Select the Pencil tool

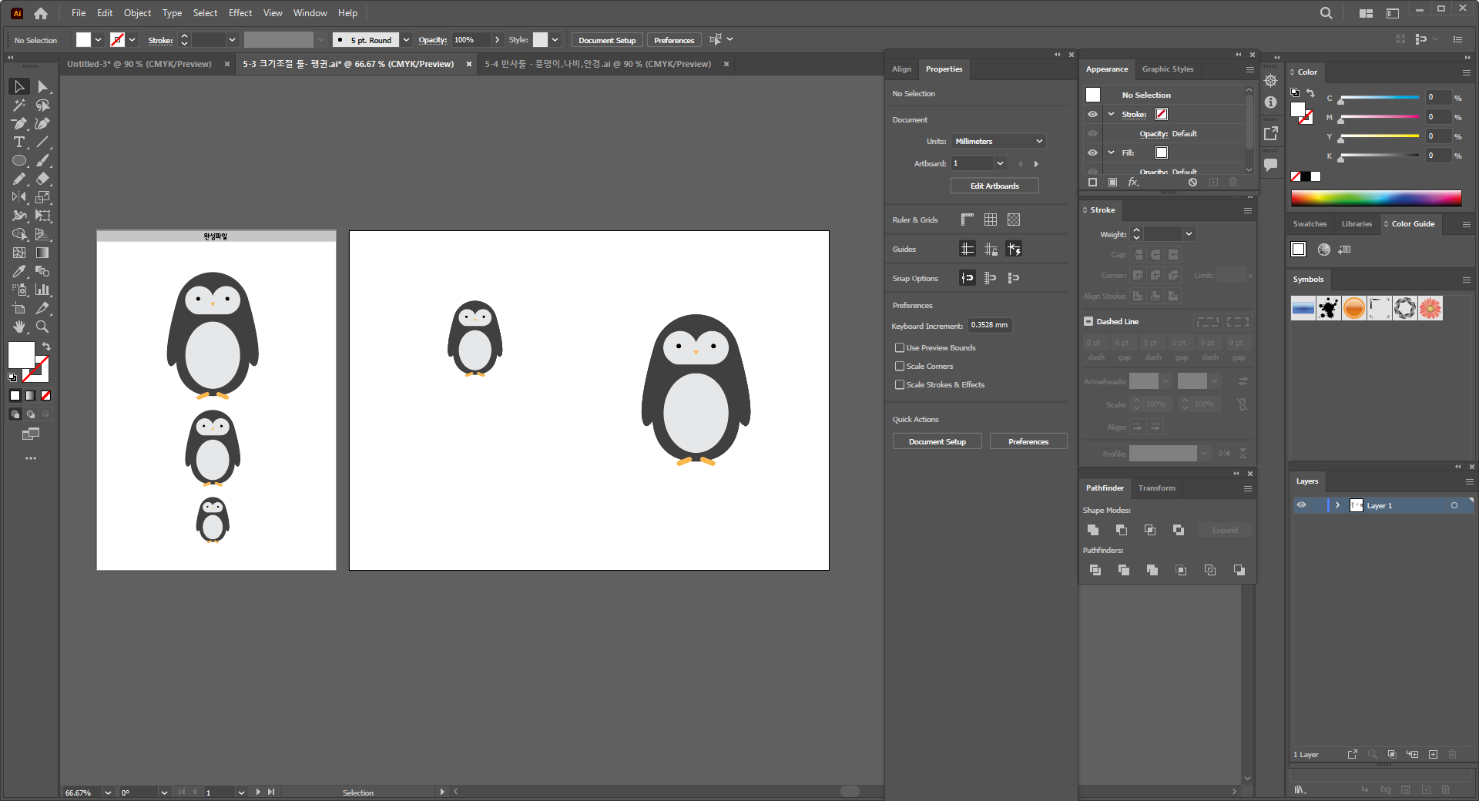(x=19, y=179)
